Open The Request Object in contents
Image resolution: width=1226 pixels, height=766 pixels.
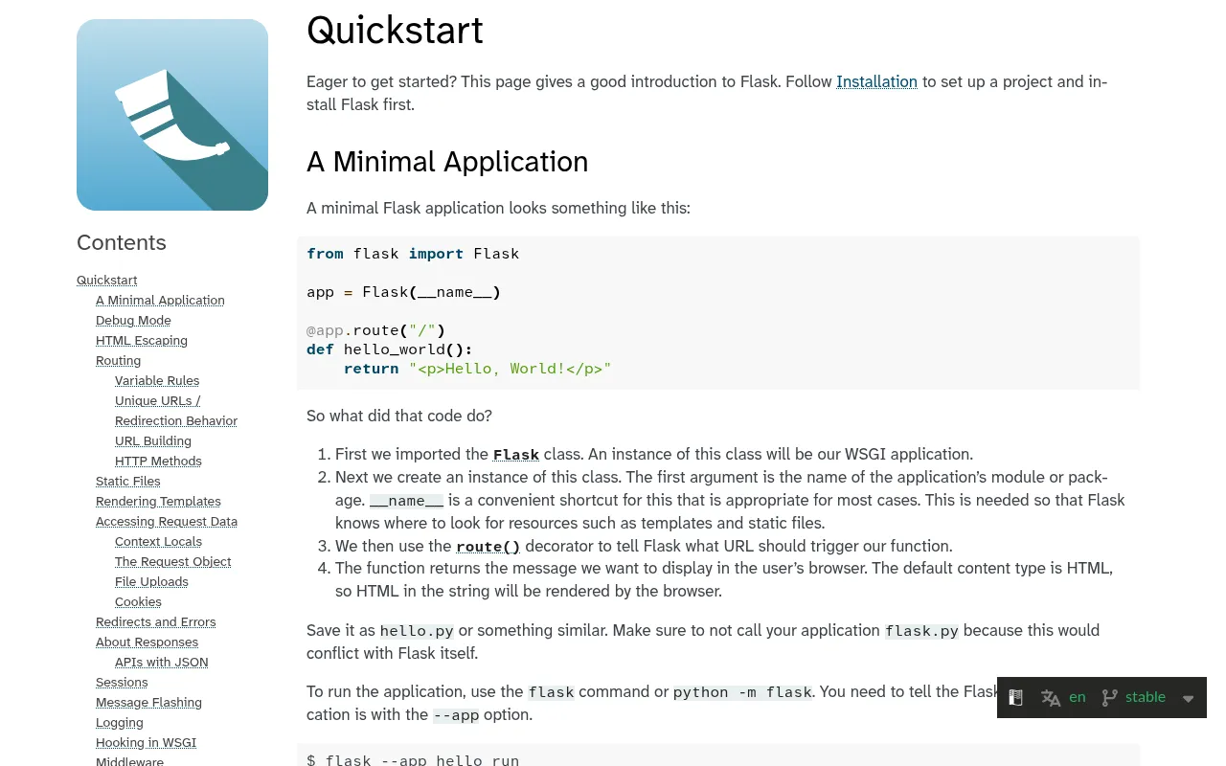(173, 561)
